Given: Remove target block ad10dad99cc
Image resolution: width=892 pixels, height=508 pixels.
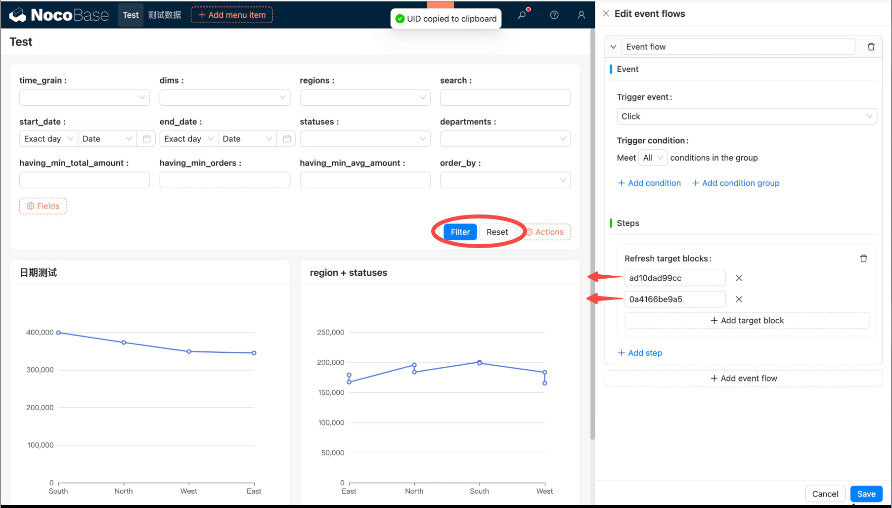Looking at the screenshot, I should click(739, 278).
